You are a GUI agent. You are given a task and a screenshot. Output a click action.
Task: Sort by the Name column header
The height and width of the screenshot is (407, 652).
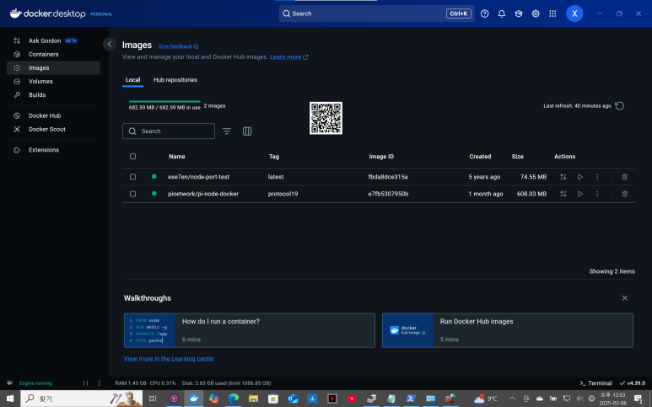coord(177,157)
